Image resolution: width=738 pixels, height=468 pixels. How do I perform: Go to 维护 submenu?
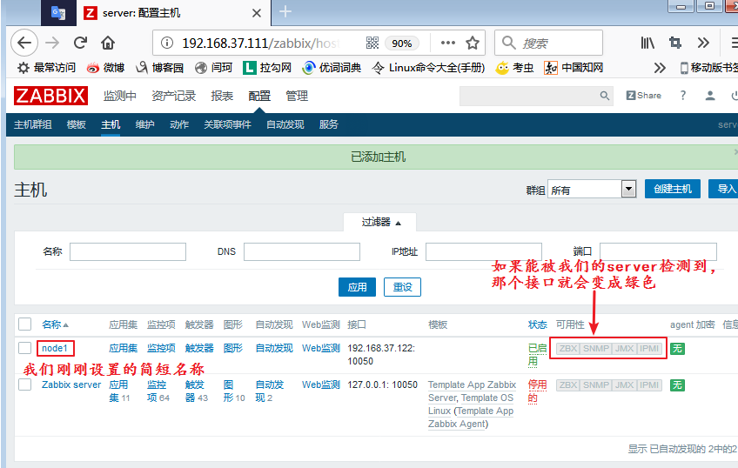coord(144,124)
